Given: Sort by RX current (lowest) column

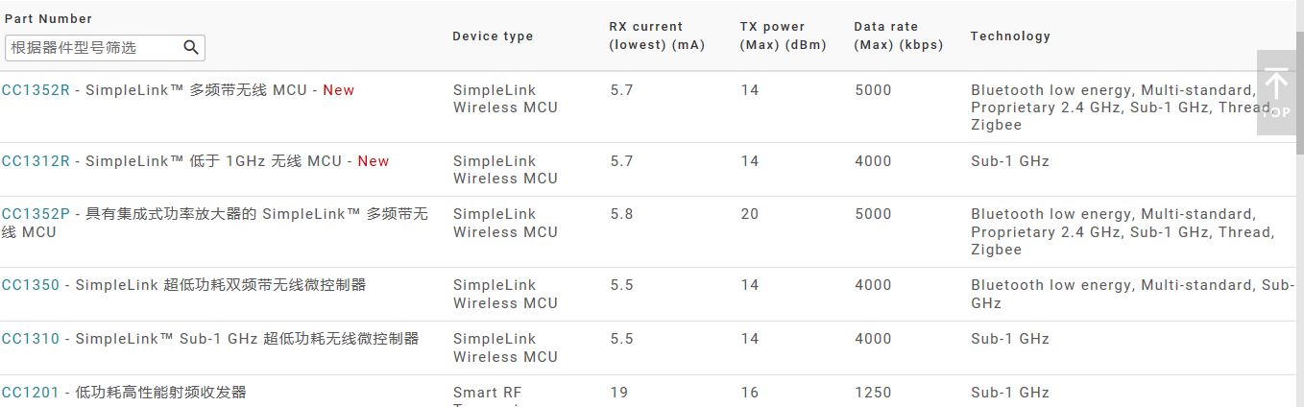Looking at the screenshot, I should (x=657, y=36).
